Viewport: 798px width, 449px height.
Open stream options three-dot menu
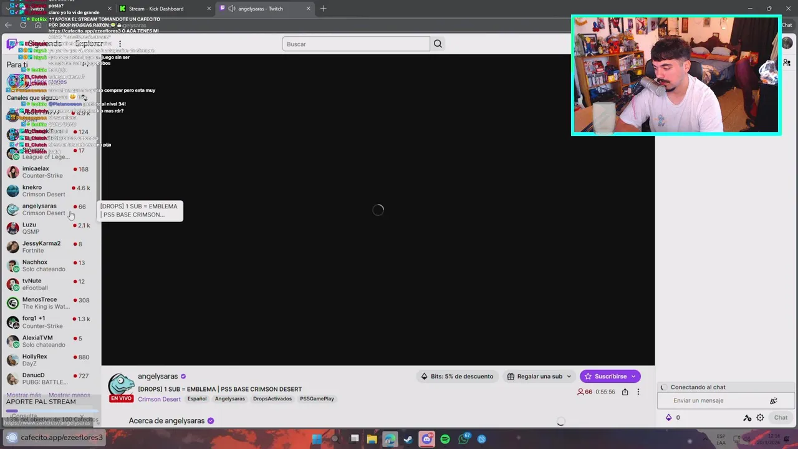(x=638, y=392)
